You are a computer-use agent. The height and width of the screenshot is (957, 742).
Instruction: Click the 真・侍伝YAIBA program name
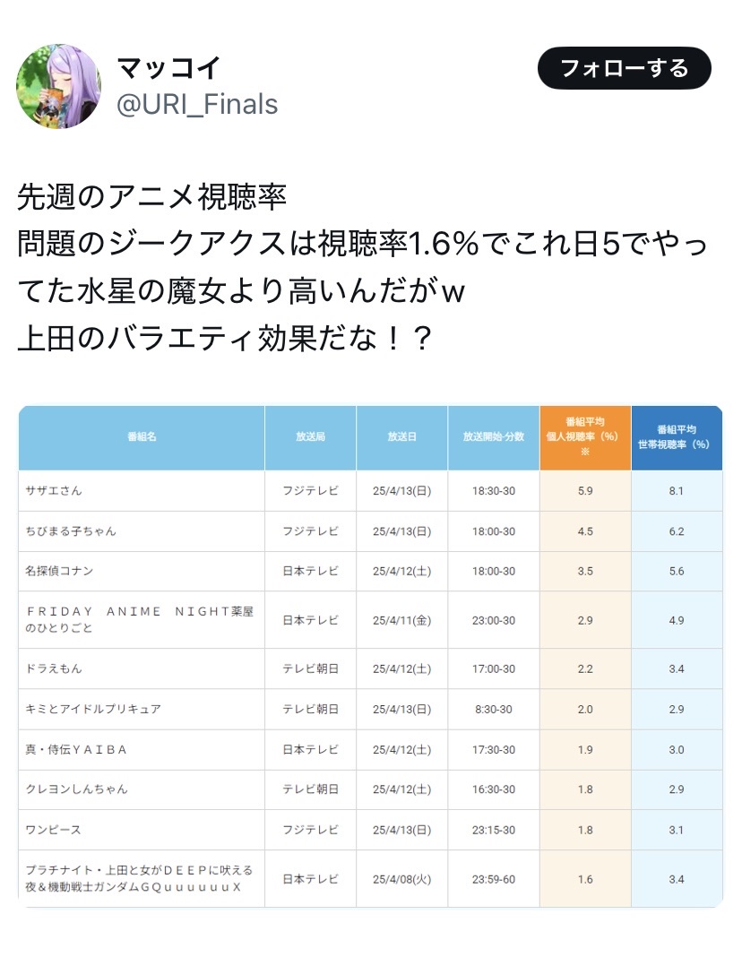77,749
